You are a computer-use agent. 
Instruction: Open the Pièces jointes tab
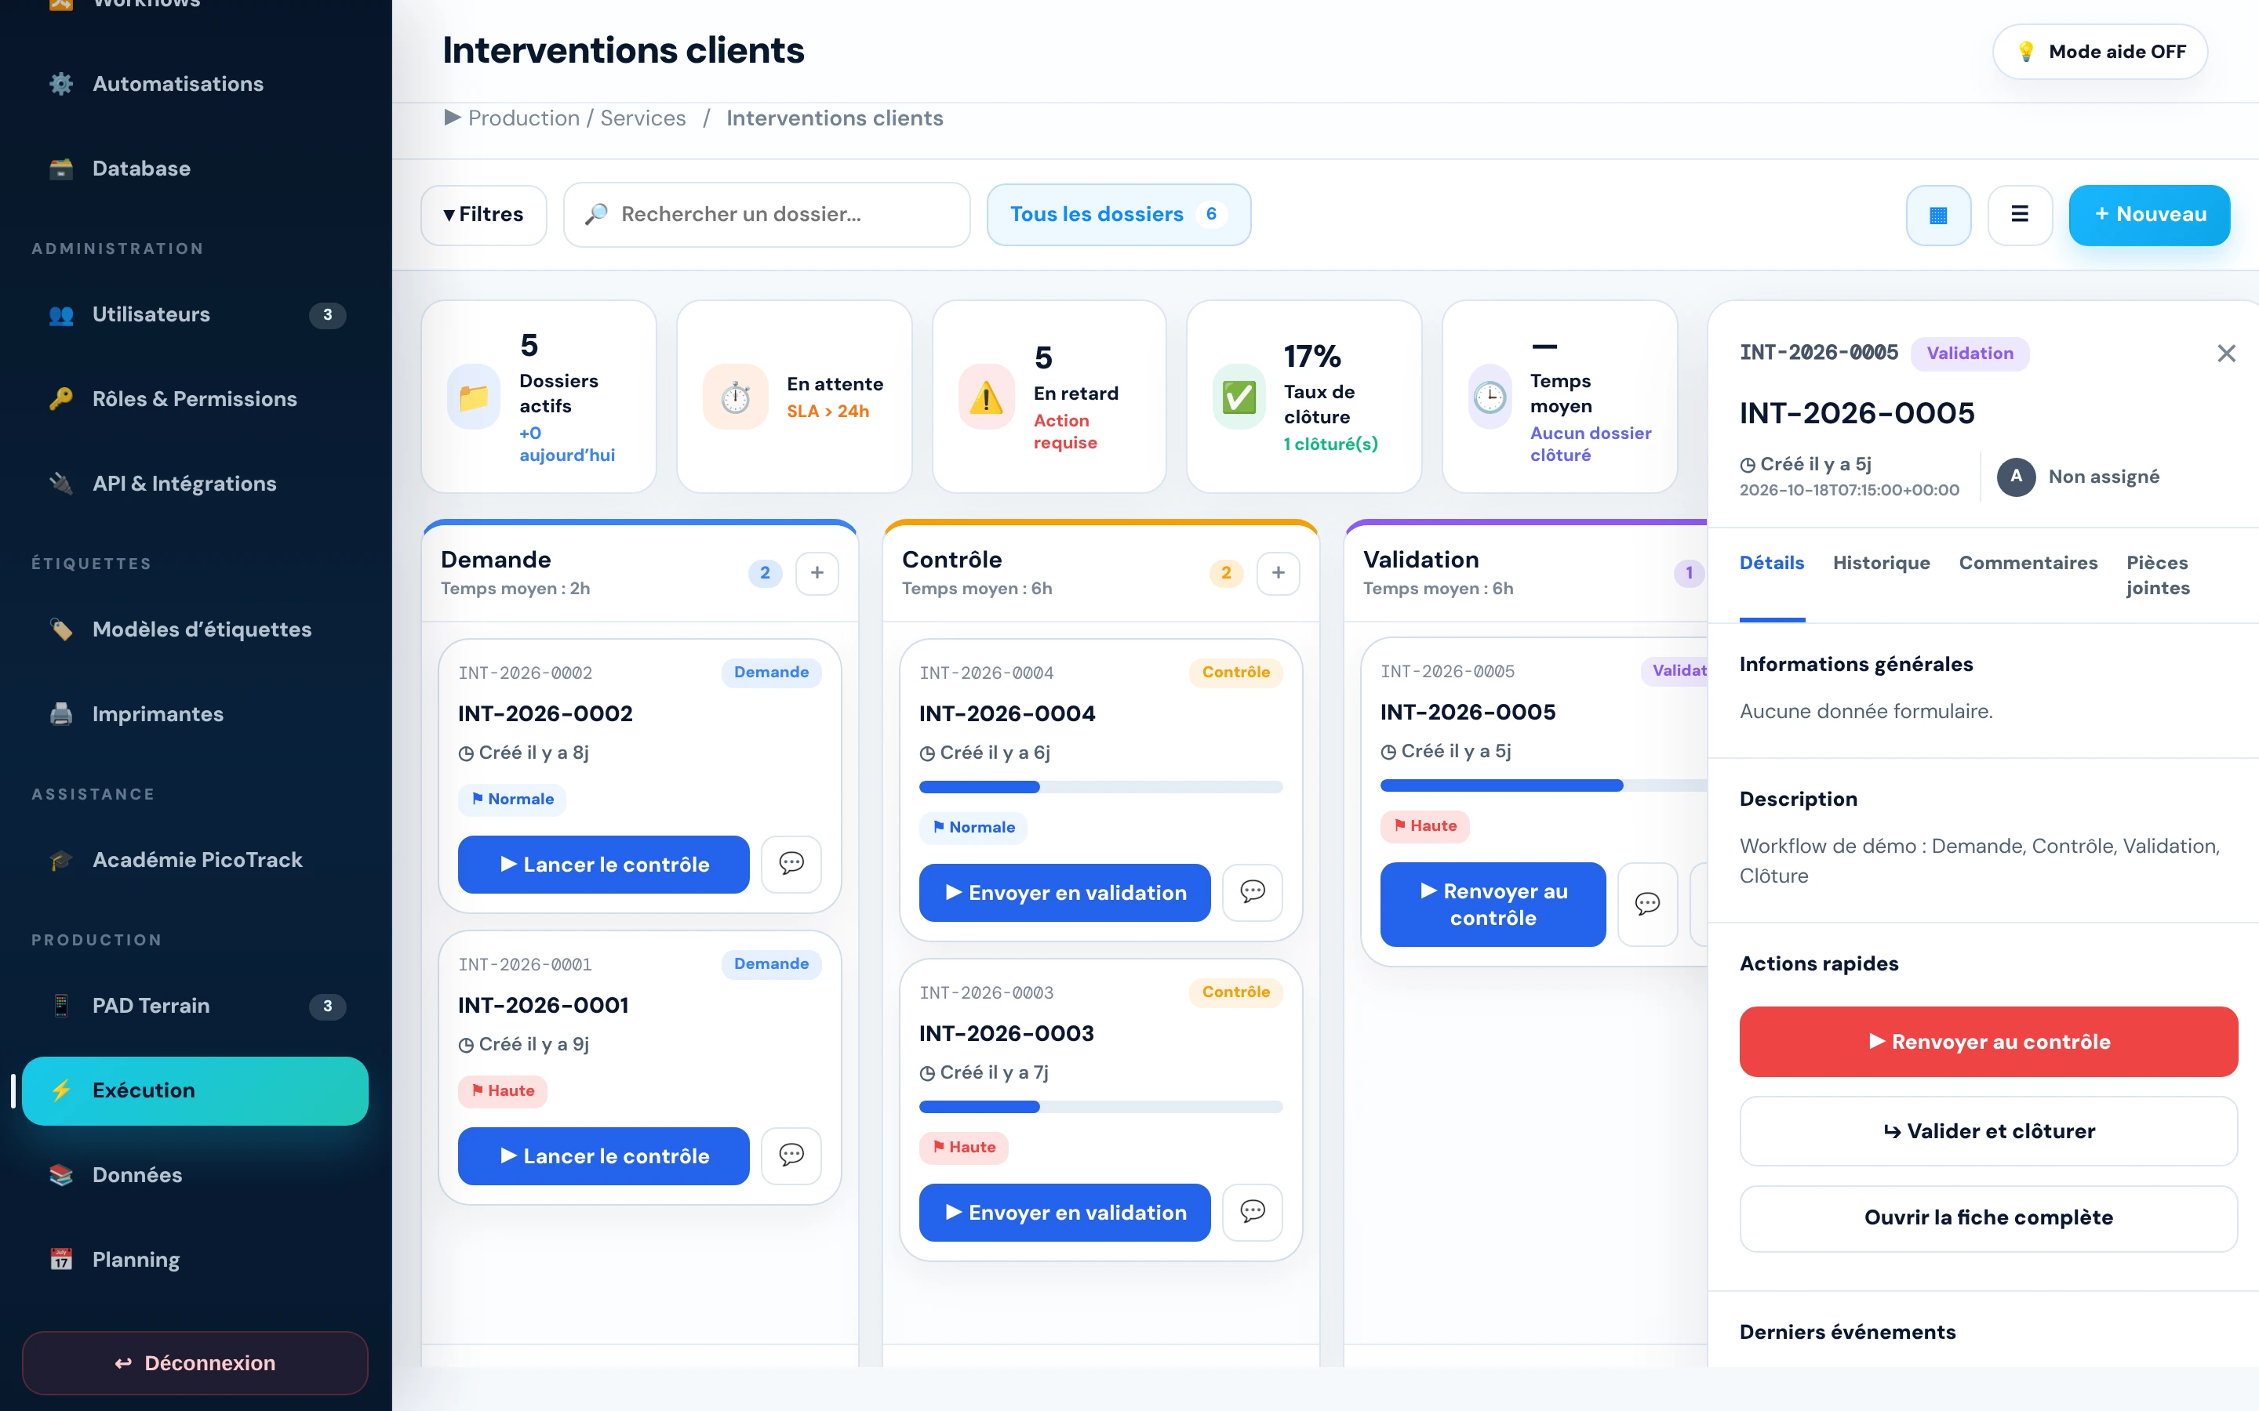click(2157, 575)
